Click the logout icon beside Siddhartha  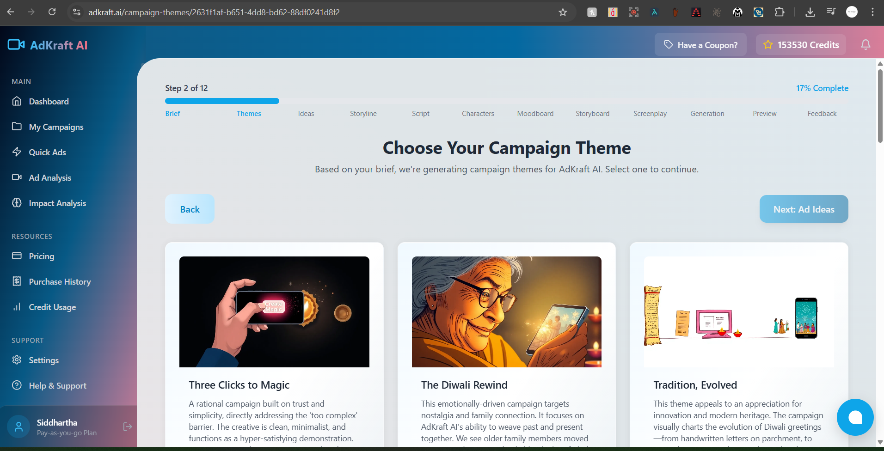128,427
